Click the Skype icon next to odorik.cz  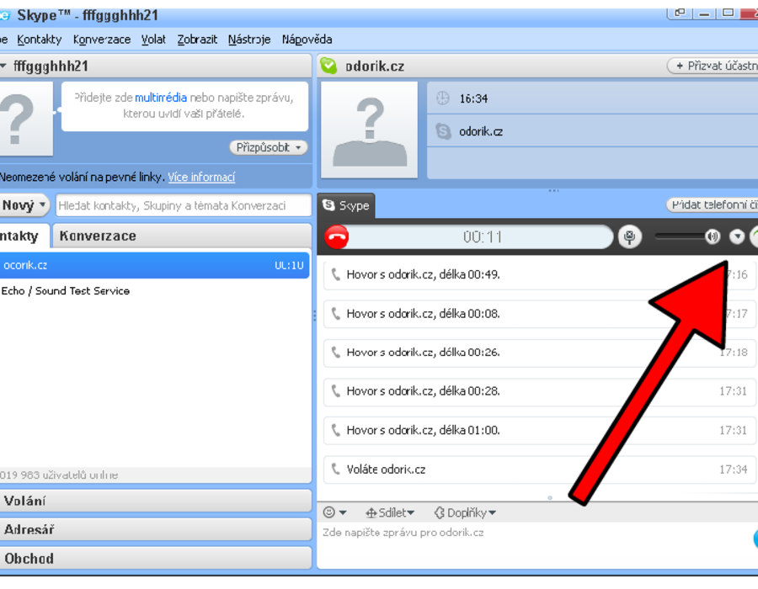(x=443, y=131)
